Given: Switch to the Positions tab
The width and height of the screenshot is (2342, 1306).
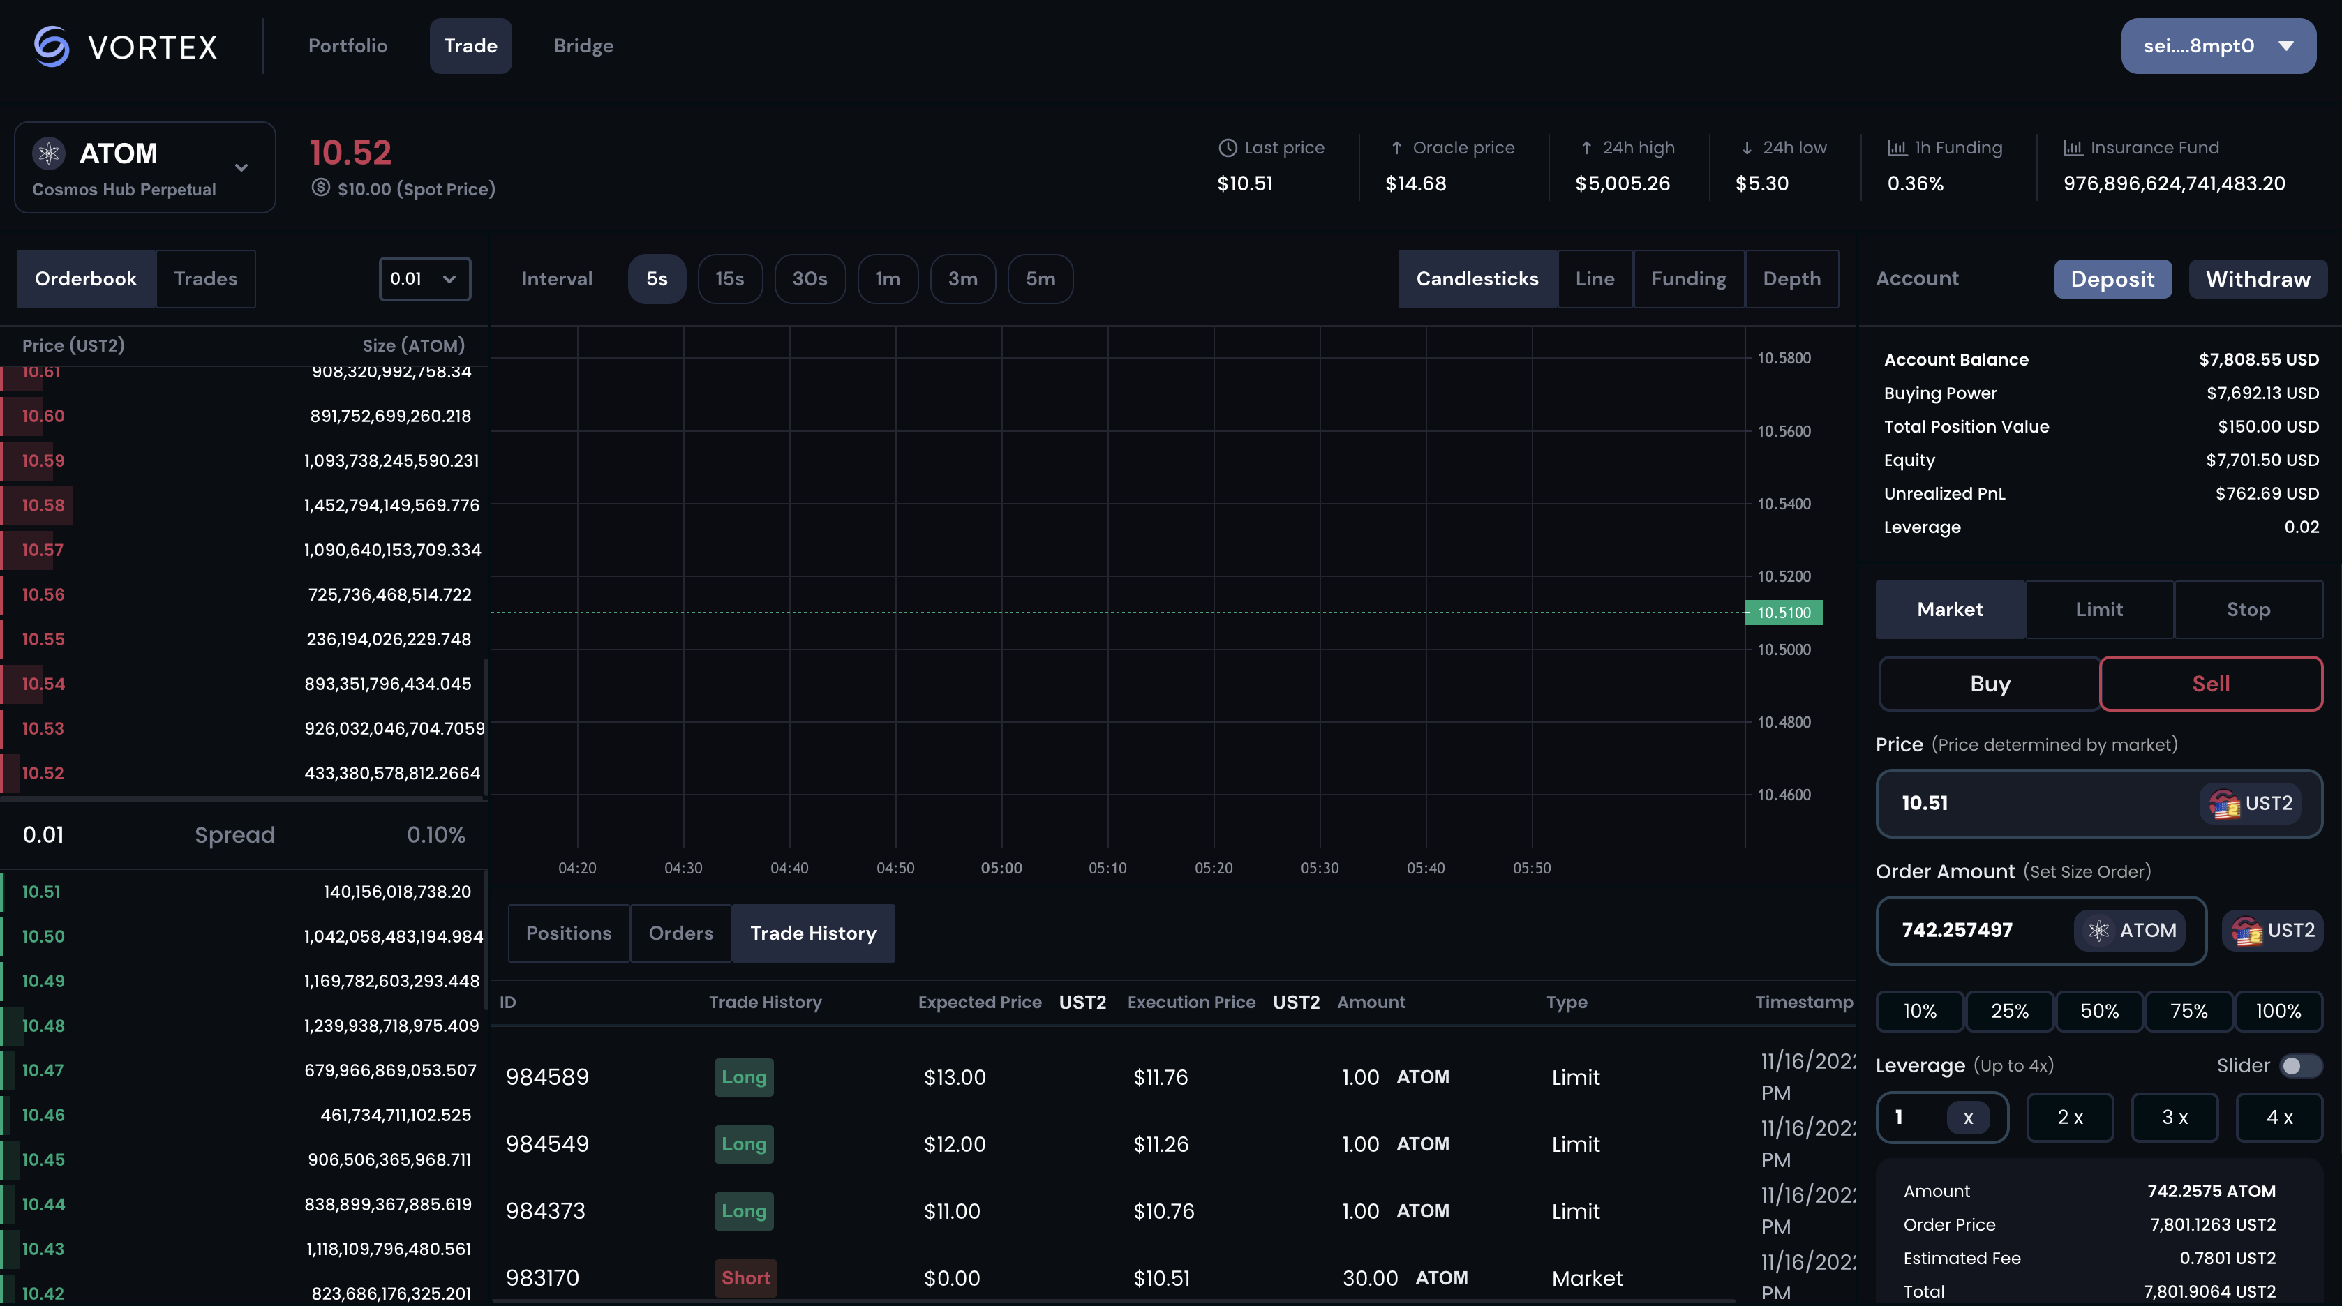Looking at the screenshot, I should pos(568,933).
